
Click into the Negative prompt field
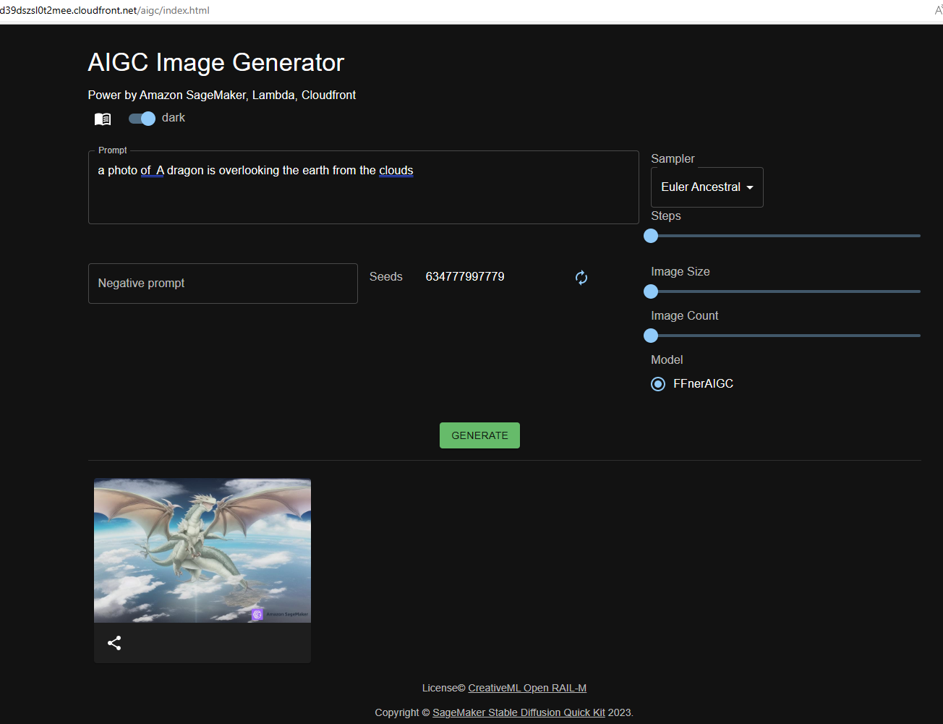[223, 284]
